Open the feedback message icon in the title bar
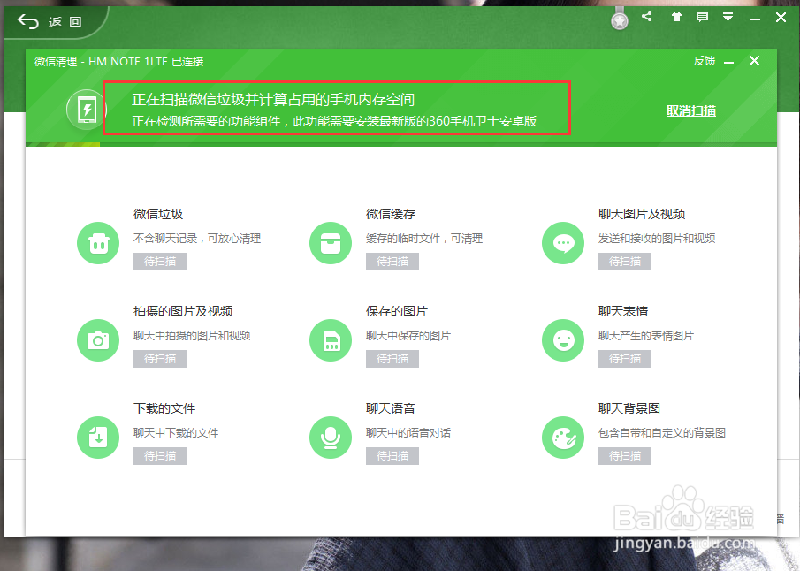Screen dimensions: 800x571 [702, 18]
